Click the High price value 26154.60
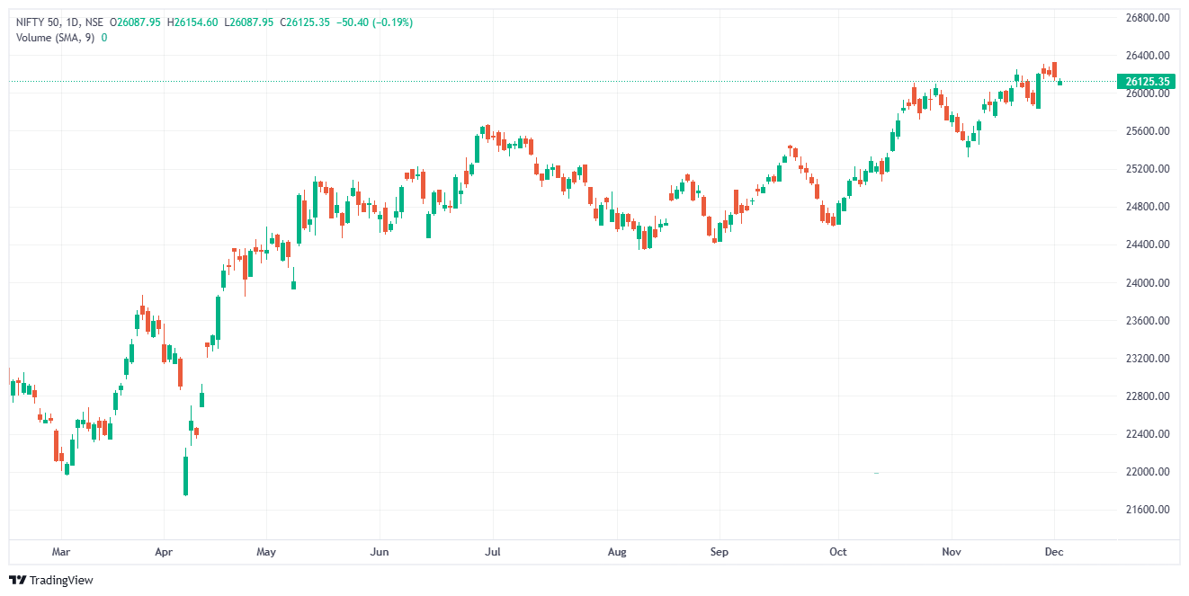The width and height of the screenshot is (1189, 596). [192, 22]
